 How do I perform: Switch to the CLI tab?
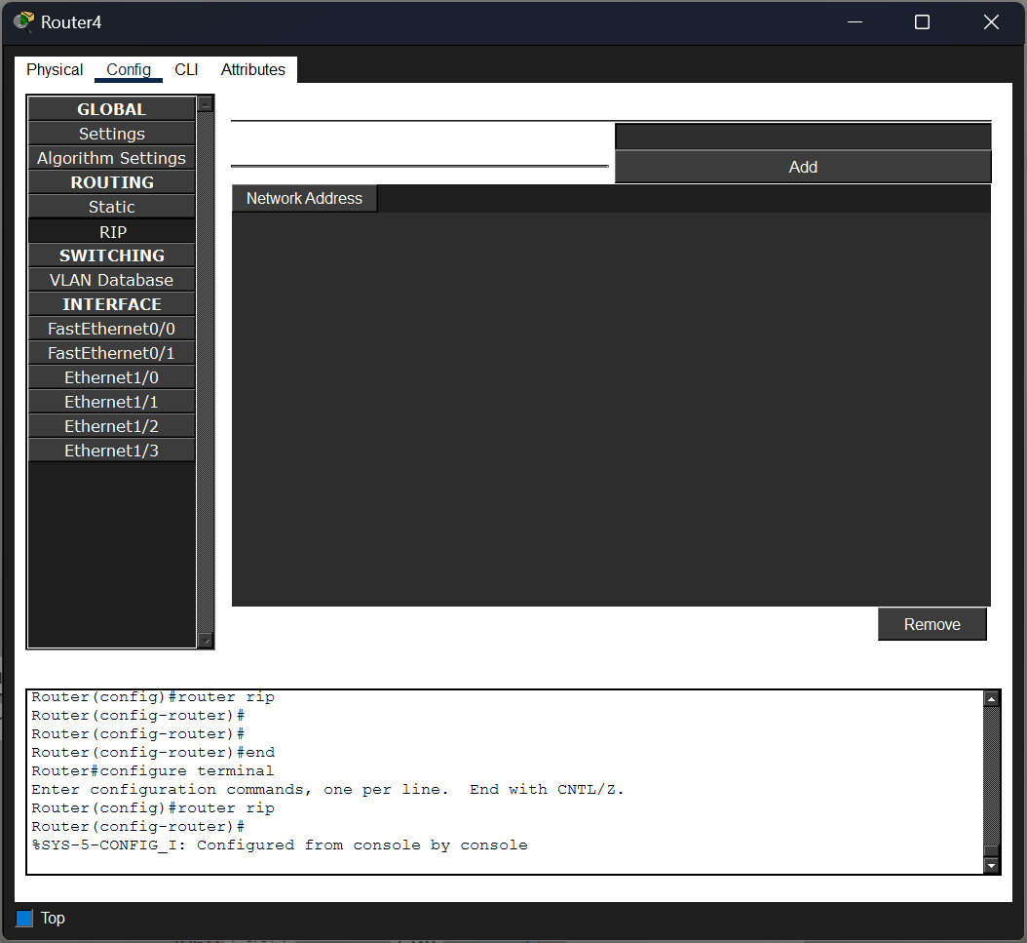[186, 69]
